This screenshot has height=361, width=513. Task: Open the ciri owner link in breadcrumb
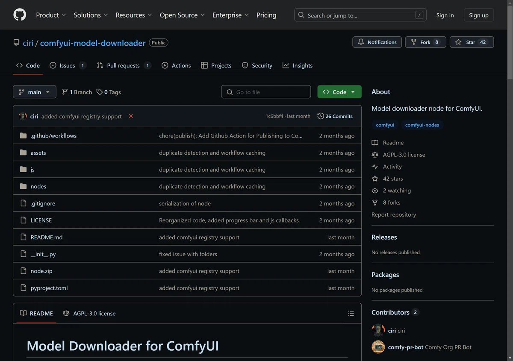(x=28, y=43)
